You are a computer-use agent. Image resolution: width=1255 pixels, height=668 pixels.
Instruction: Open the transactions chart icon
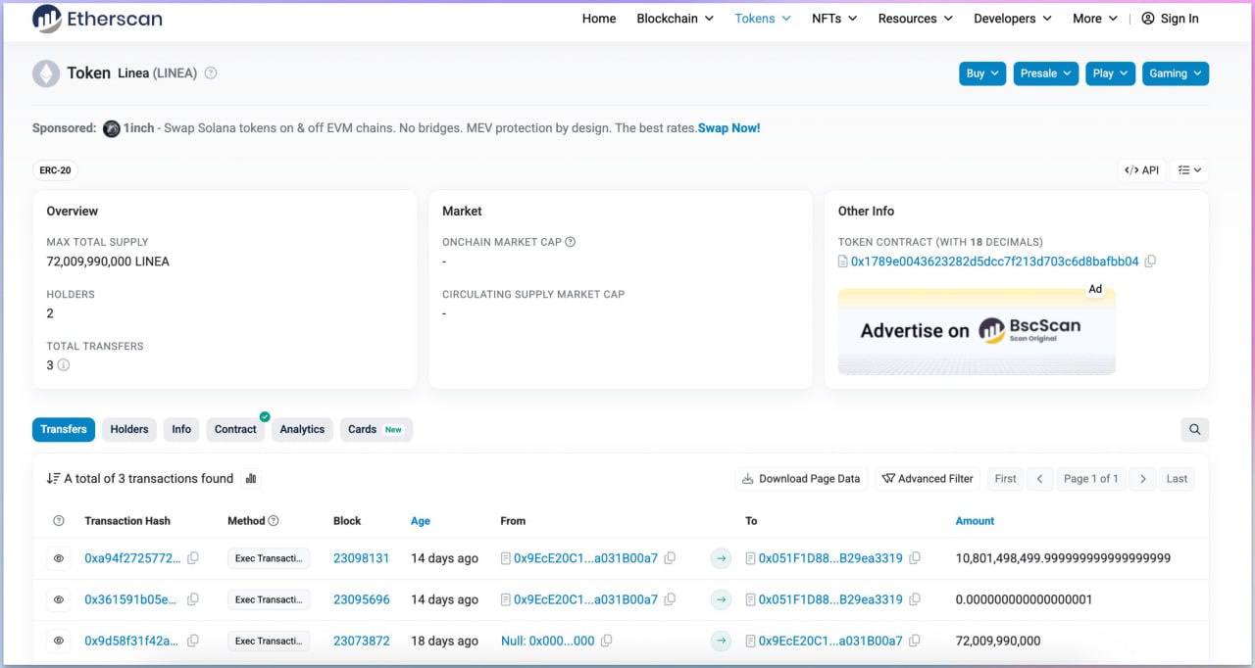click(251, 479)
